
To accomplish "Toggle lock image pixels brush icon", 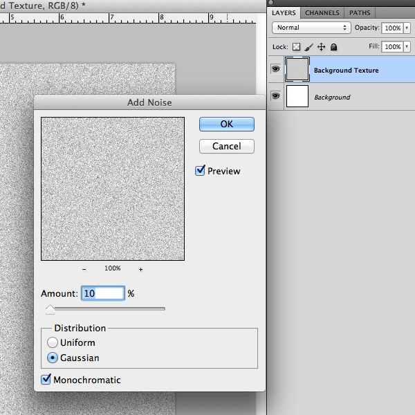I will pos(308,47).
